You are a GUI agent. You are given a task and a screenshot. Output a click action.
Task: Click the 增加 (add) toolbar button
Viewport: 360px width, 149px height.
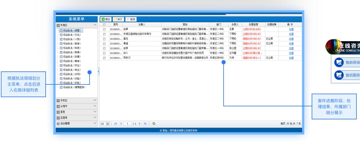click(x=106, y=19)
